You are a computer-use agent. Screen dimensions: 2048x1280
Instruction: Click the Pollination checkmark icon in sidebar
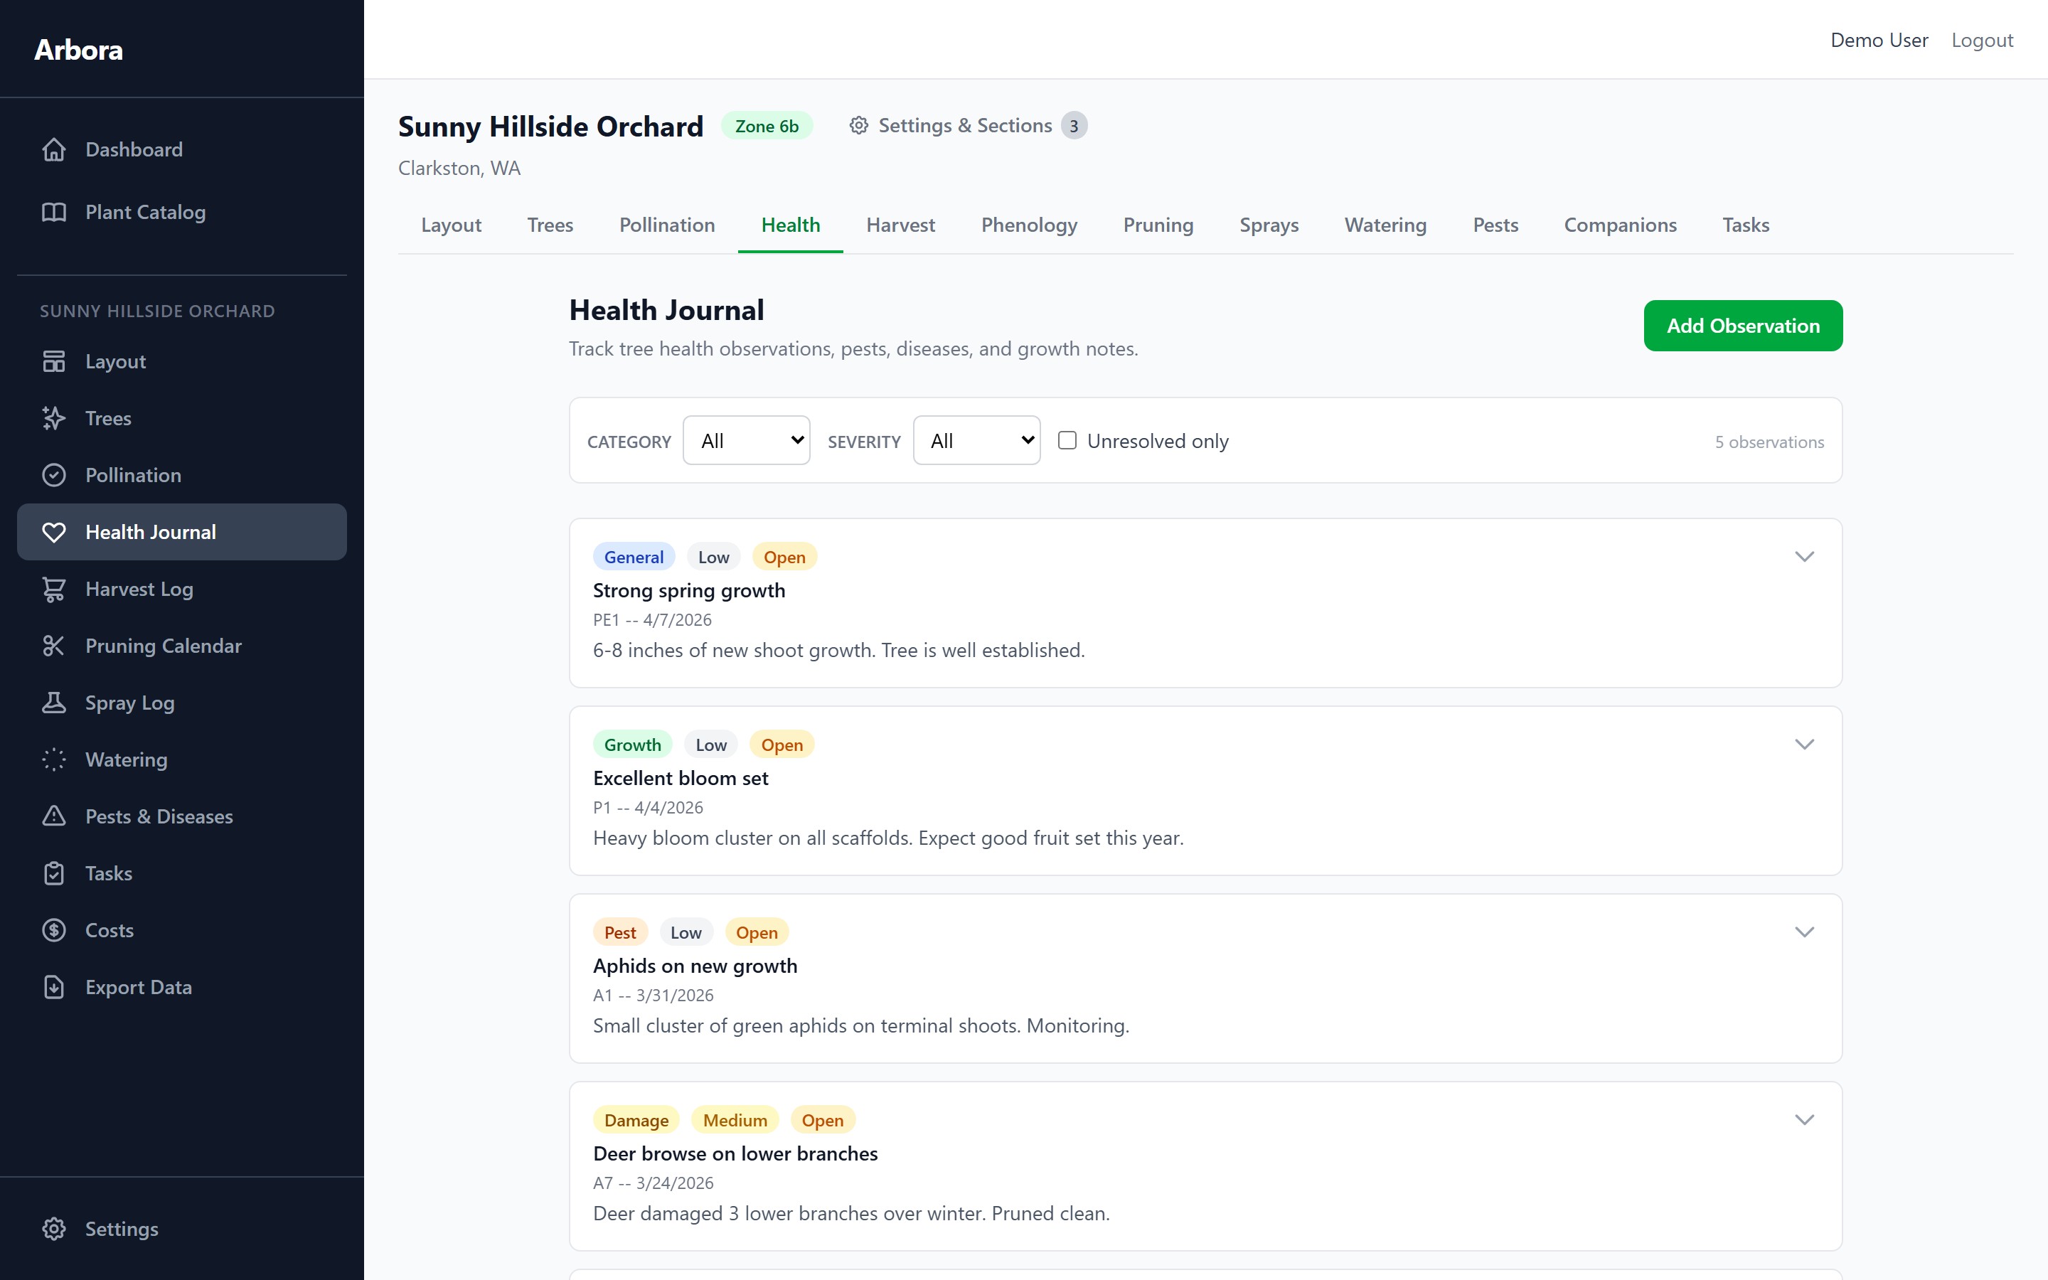[54, 475]
